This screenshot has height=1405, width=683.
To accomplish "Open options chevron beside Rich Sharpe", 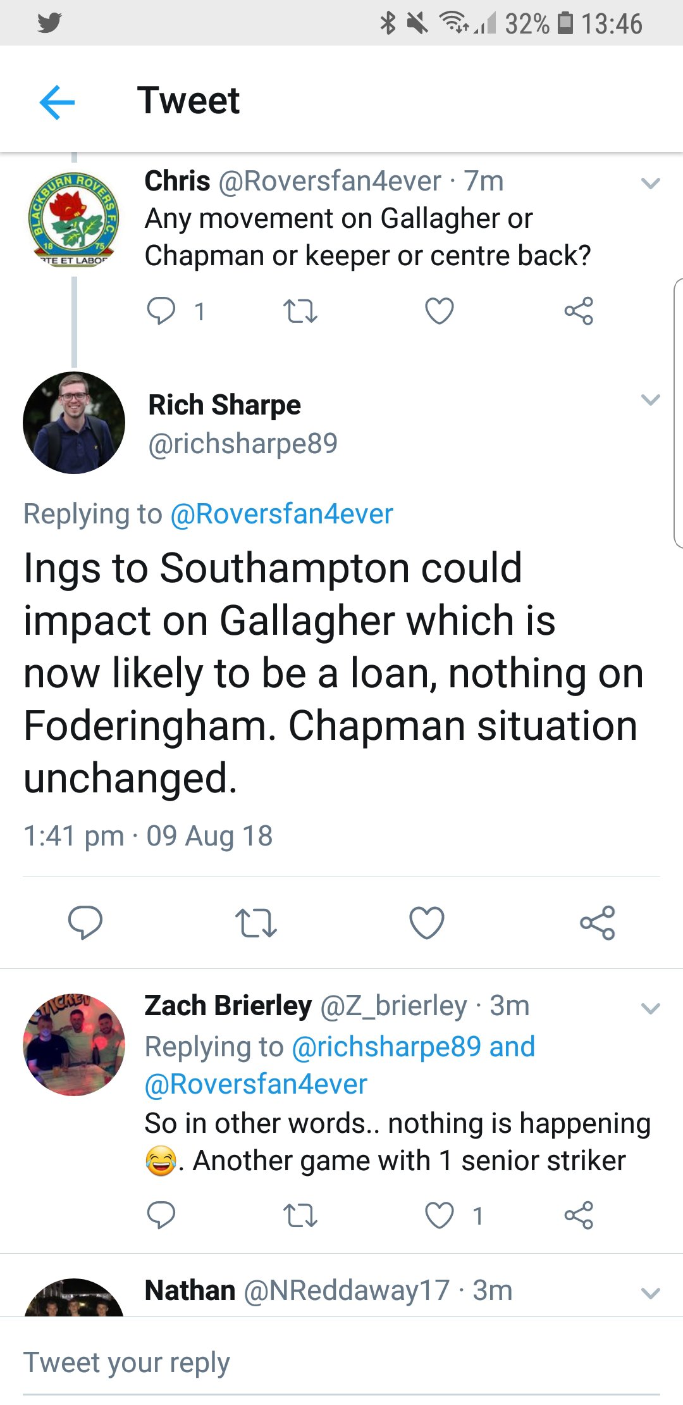I will pos(650,399).
